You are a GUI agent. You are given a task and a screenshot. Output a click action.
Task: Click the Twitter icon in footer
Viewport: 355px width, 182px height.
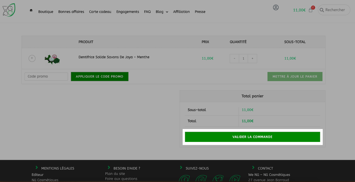pos(218,178)
